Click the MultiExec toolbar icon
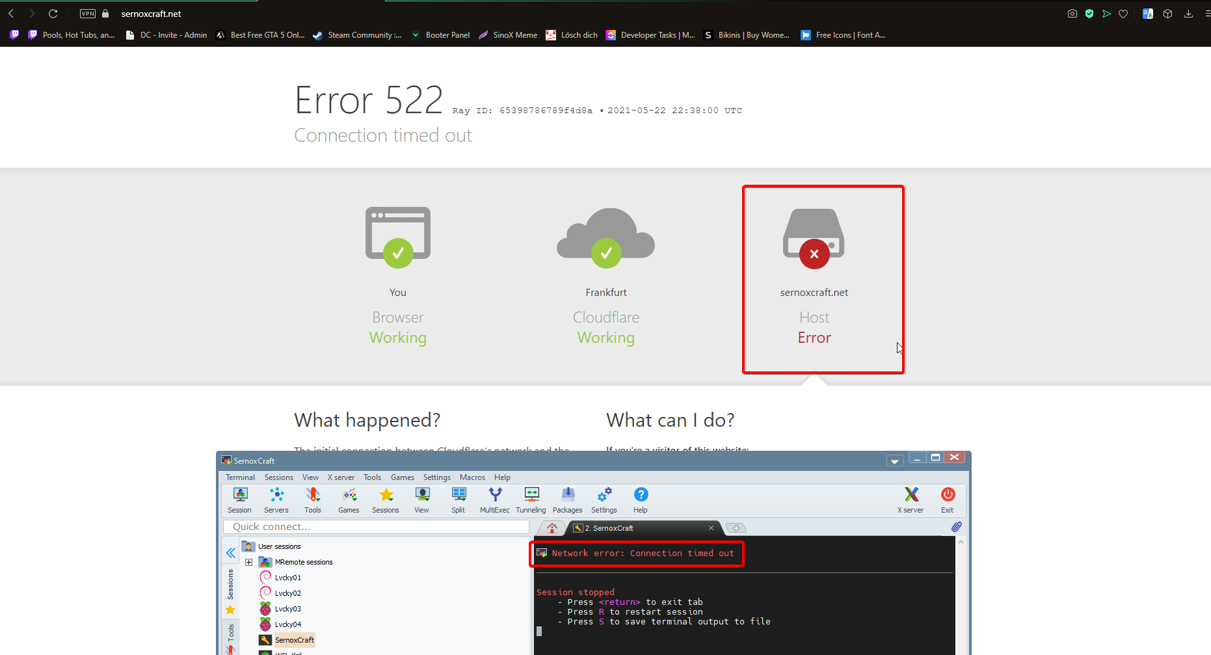This screenshot has width=1211, height=655. [x=495, y=500]
